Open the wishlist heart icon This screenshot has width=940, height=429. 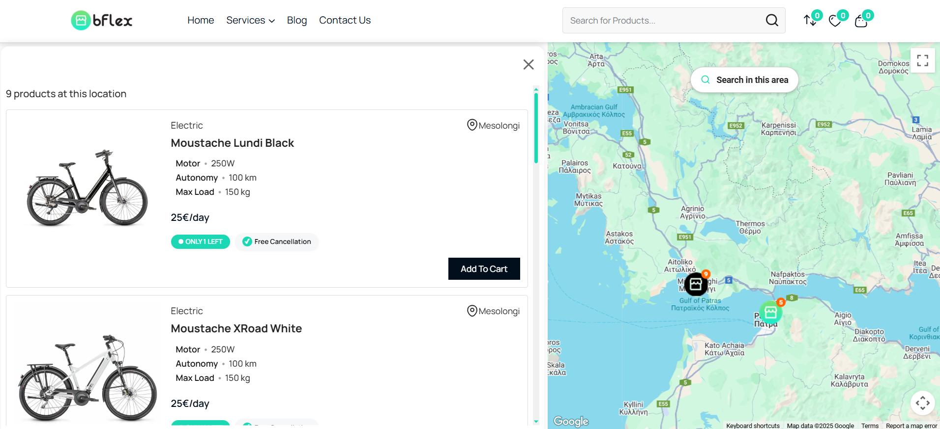pos(835,21)
